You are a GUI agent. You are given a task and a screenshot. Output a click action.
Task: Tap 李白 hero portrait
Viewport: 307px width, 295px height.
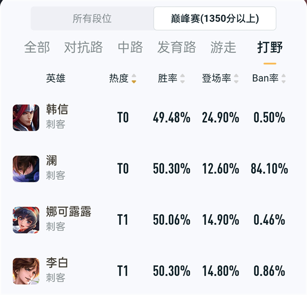26,271
